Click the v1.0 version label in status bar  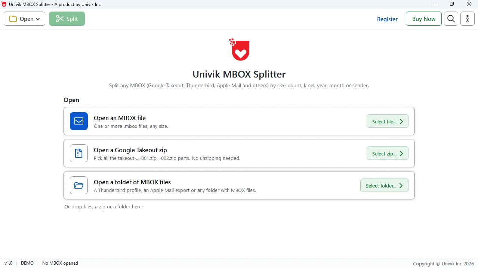tap(8, 263)
